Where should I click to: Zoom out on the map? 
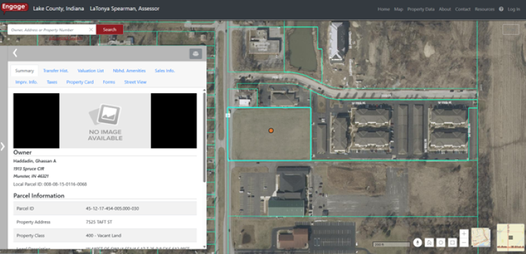464,243
